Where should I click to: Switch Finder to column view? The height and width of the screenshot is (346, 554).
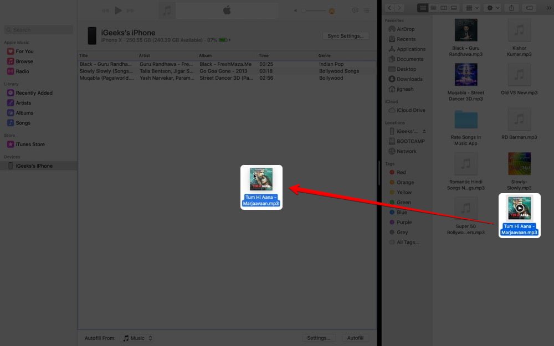(443, 8)
